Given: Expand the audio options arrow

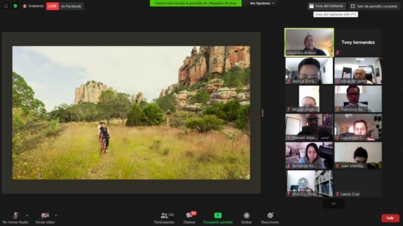Looking at the screenshot, I should click(x=27, y=215).
